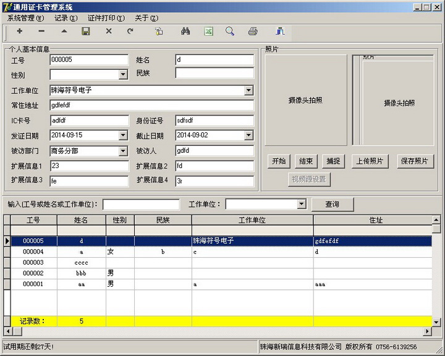Click horizontal scrollbar left arrow
The image size is (445, 356).
coord(7,331)
